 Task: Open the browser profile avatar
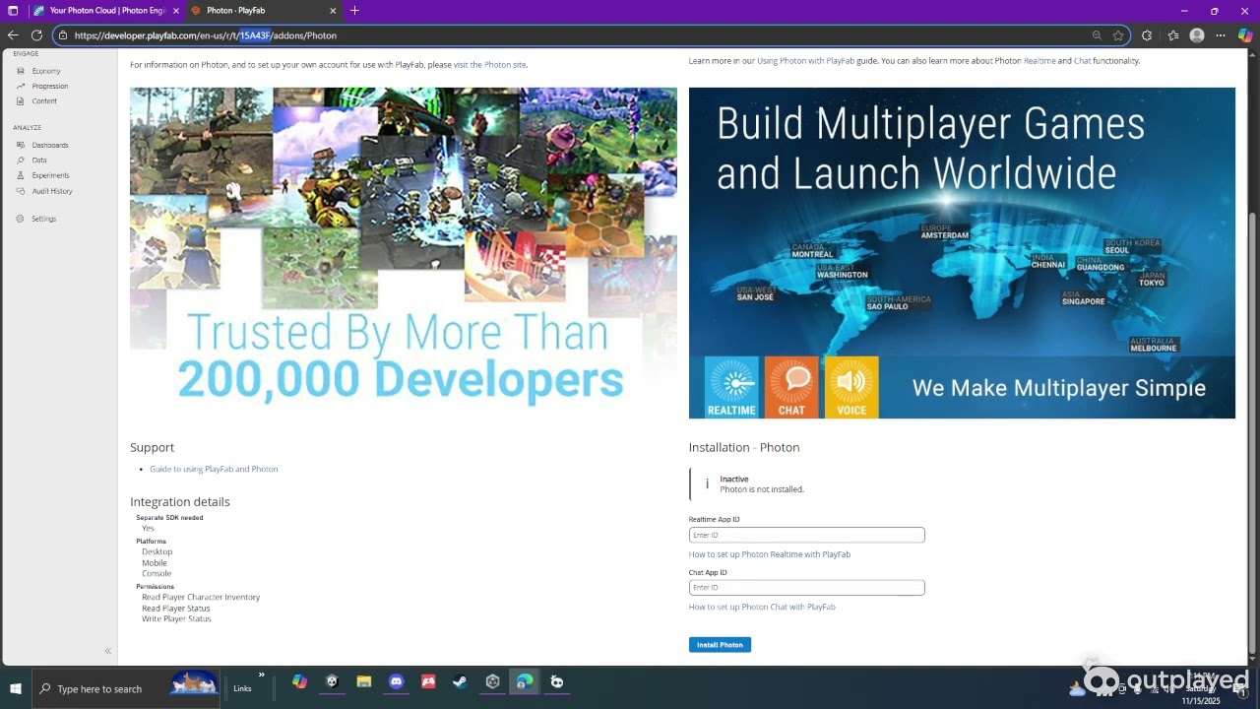point(1197,35)
